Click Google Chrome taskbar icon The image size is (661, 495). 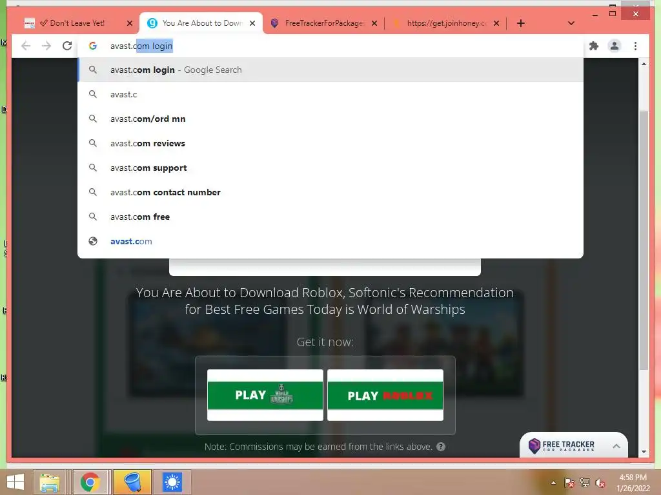point(90,482)
